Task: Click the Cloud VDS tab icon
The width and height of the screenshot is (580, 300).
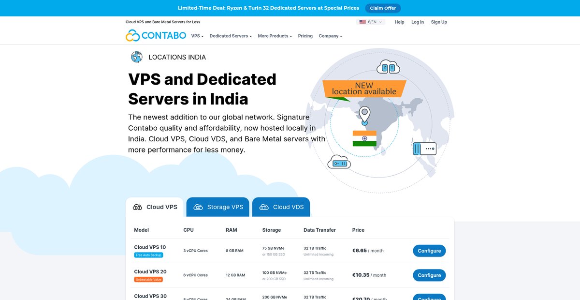Action: point(264,207)
